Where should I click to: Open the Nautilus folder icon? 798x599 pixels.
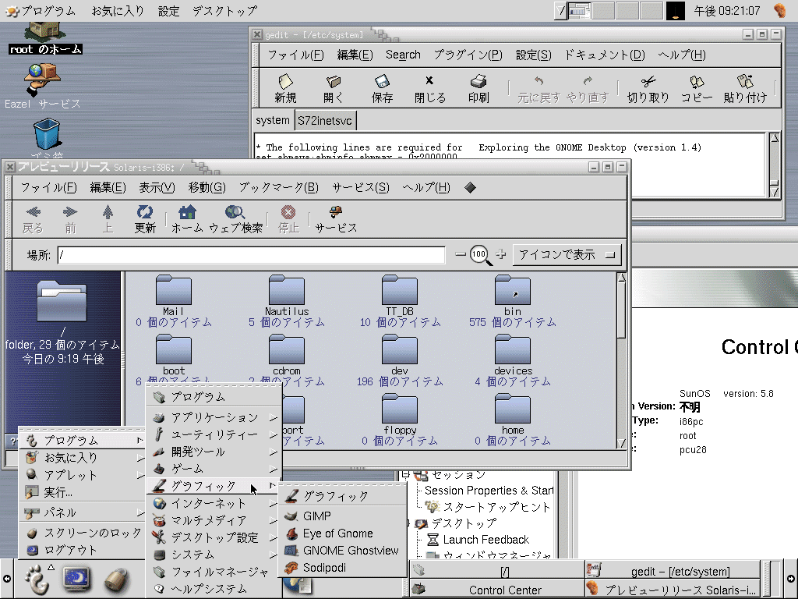point(287,290)
